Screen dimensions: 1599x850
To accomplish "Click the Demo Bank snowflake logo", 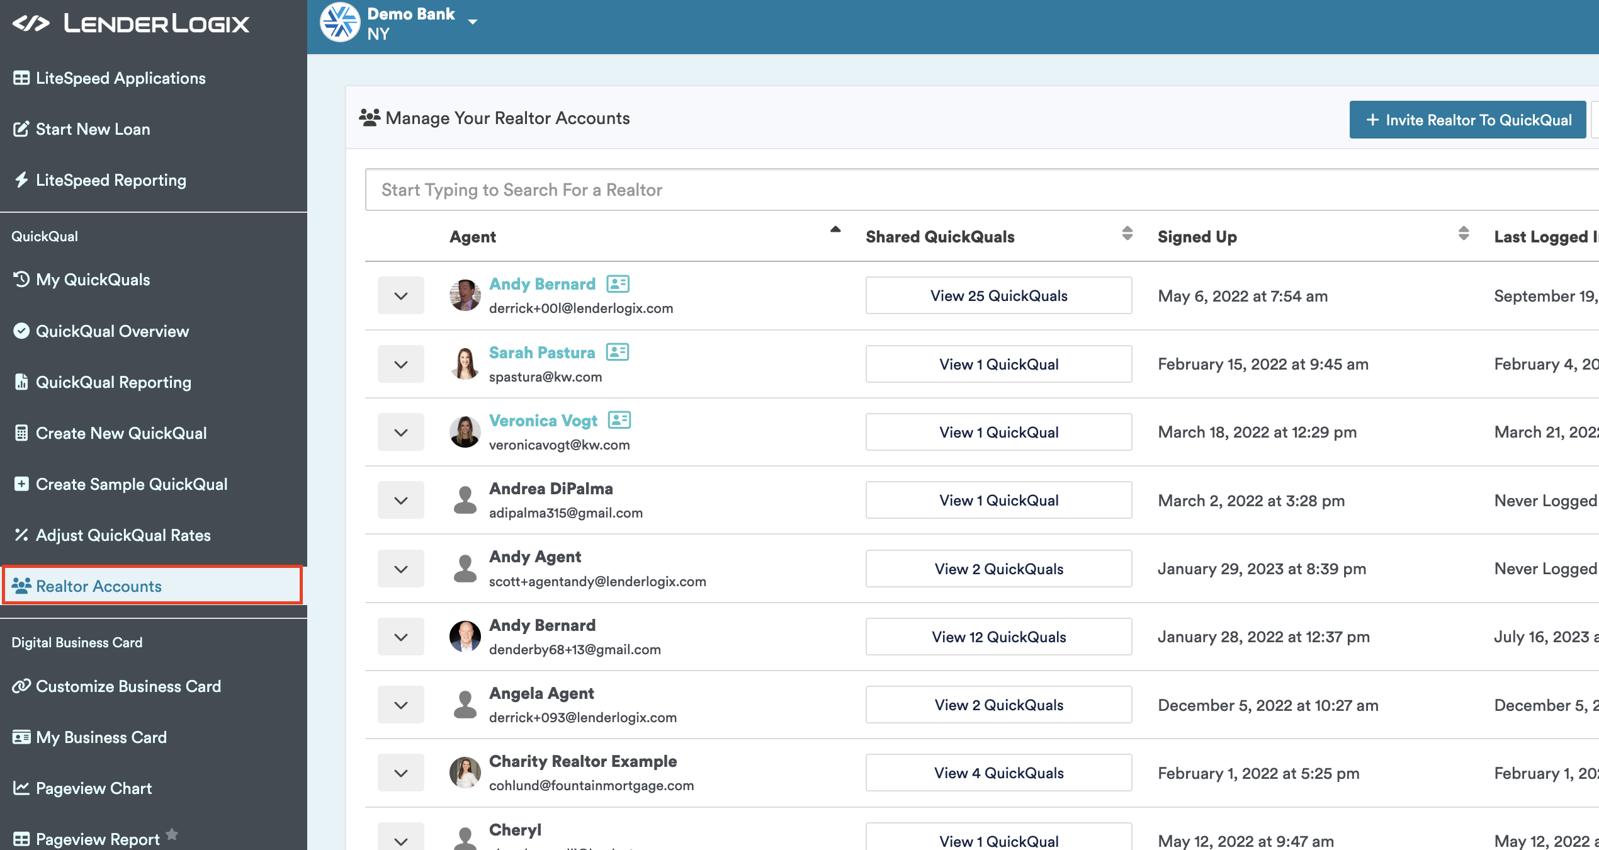I will tap(340, 22).
